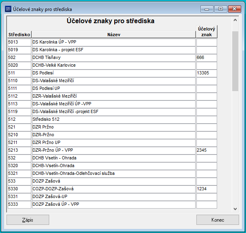Screen dimensions: 246x233
Task: Click středisko code 5213
Action: coord(20,150)
